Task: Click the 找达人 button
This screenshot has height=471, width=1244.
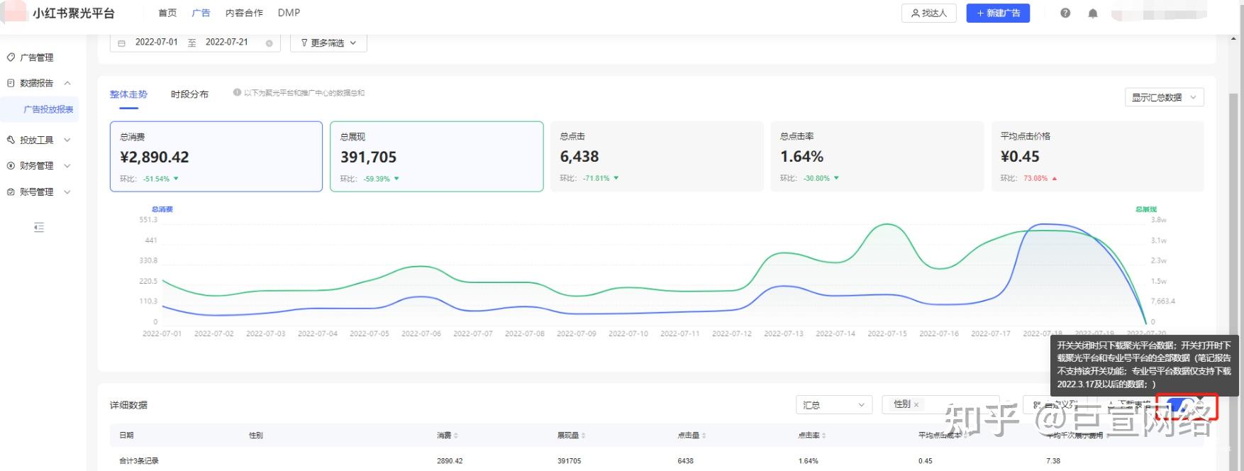Action: coord(928,13)
